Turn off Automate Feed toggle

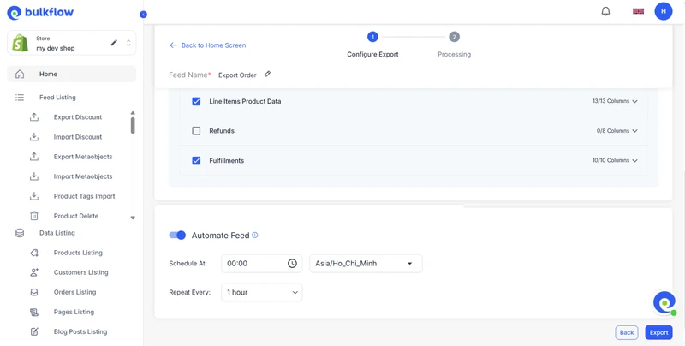(177, 235)
